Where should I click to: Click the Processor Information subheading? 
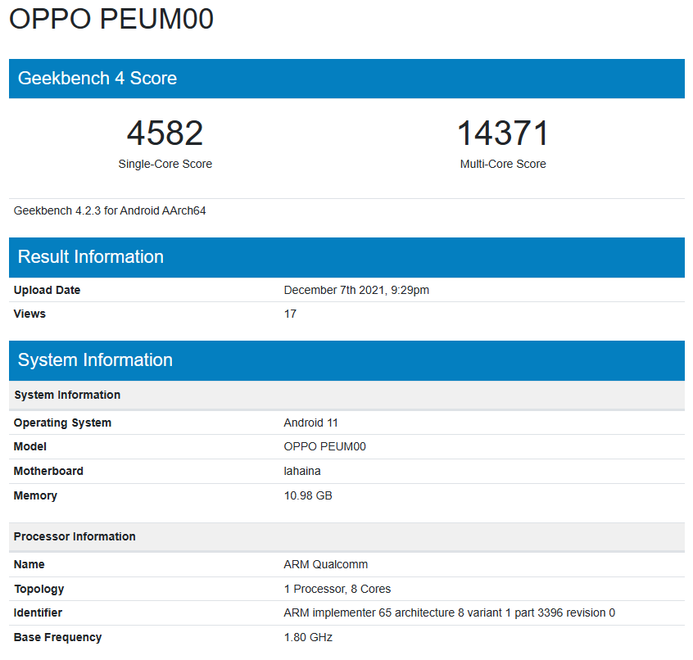point(346,536)
